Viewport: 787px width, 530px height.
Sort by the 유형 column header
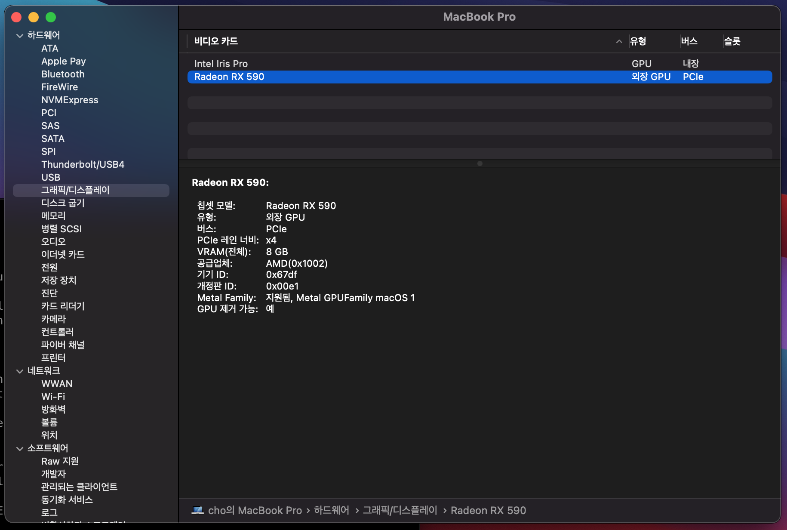(x=638, y=41)
